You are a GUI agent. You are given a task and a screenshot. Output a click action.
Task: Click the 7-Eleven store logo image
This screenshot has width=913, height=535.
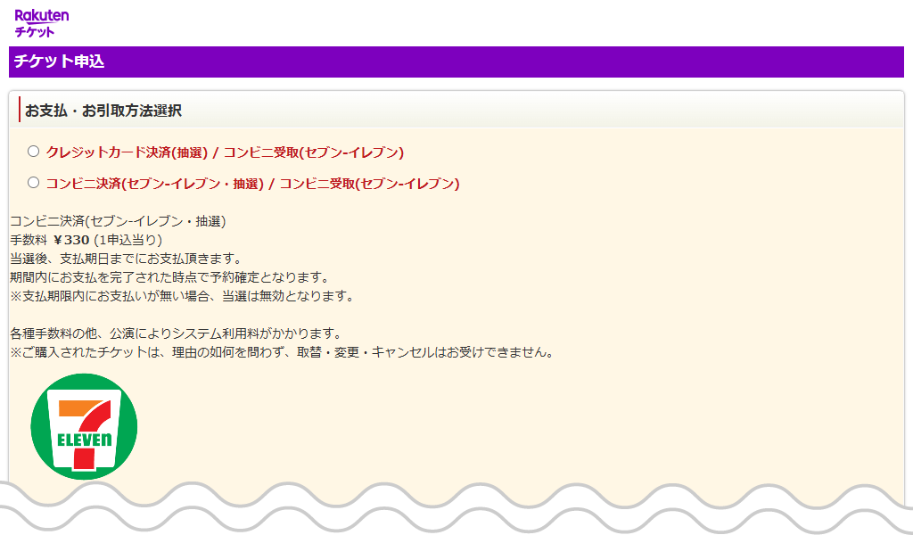[x=85, y=425]
